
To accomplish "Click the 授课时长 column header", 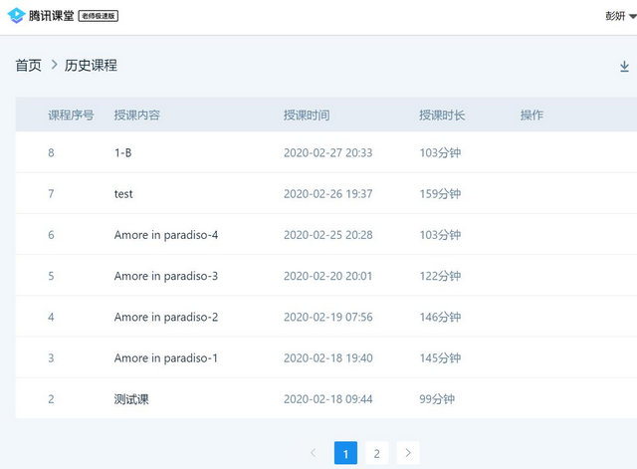I will click(442, 116).
